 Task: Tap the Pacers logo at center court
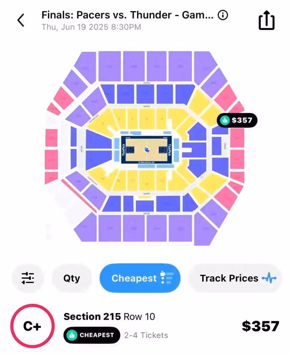(x=147, y=149)
